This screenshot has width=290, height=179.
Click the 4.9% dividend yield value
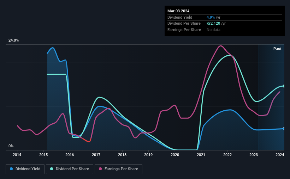tap(211, 17)
